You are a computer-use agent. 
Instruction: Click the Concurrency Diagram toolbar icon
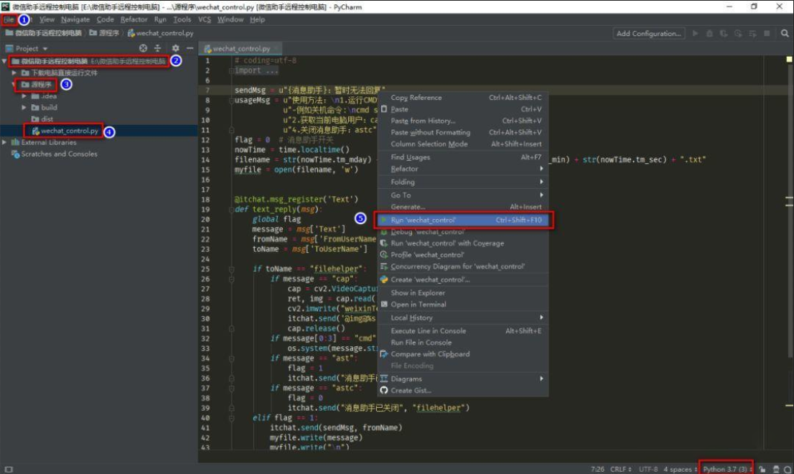(752, 34)
